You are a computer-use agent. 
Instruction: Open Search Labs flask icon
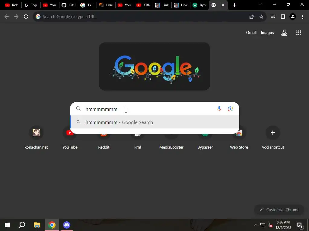point(284,33)
